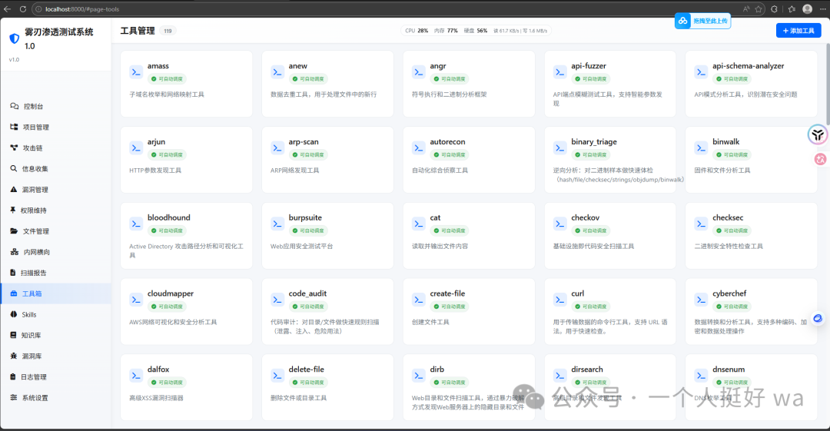Click the delete-file terminal icon
Screen dimensions: 830x431
coord(277,376)
